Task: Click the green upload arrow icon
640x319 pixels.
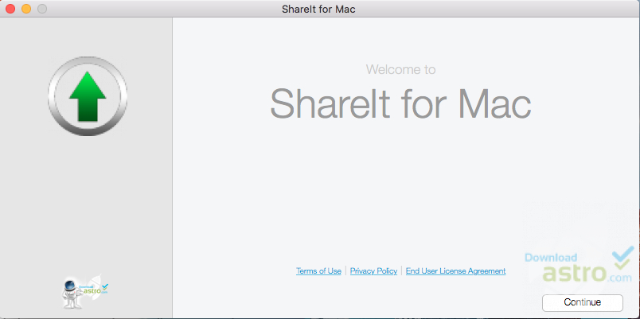Action: 88,96
